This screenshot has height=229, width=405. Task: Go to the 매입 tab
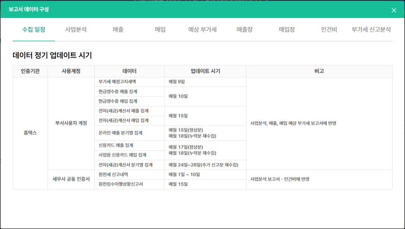pyautogui.click(x=160, y=30)
